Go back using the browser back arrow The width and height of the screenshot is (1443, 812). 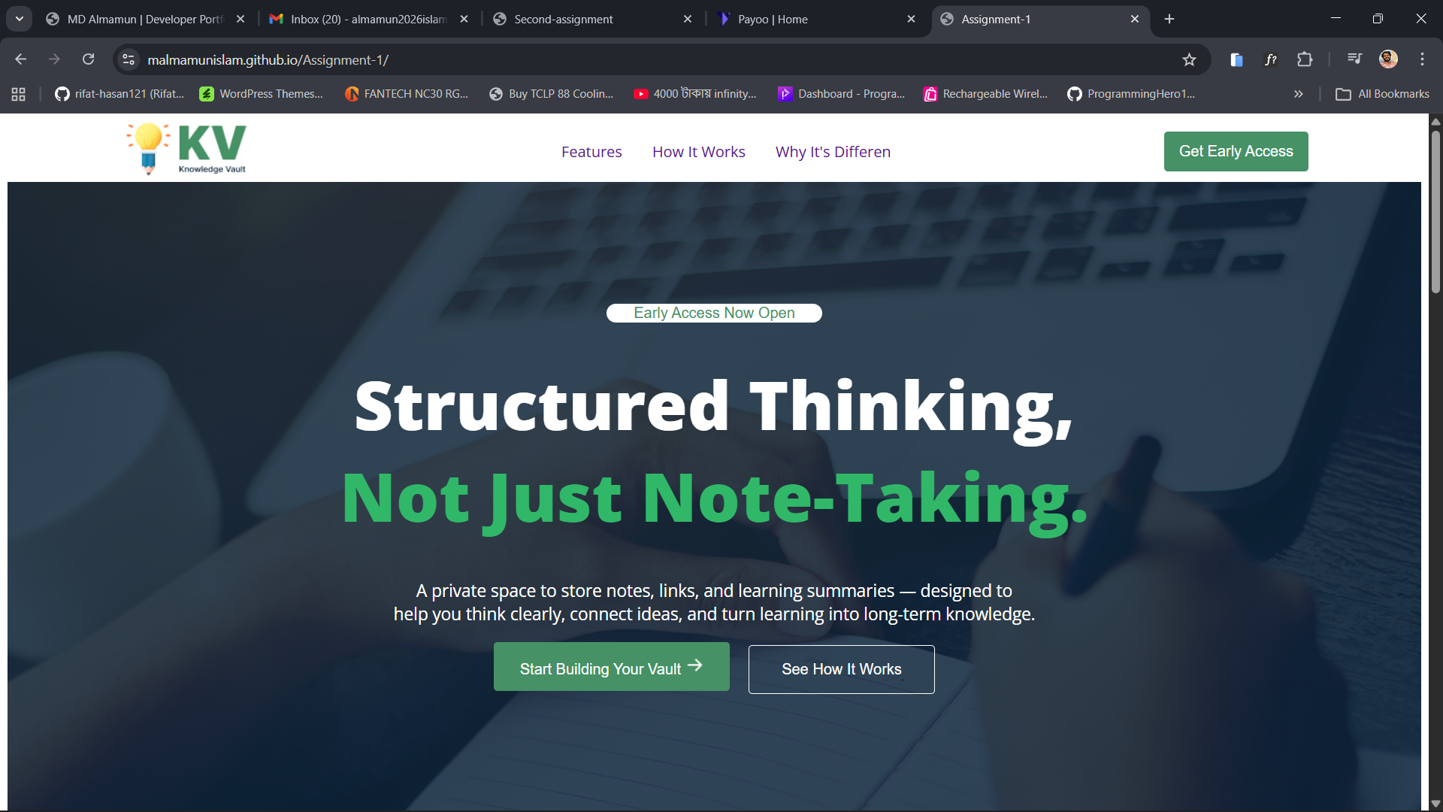21,59
